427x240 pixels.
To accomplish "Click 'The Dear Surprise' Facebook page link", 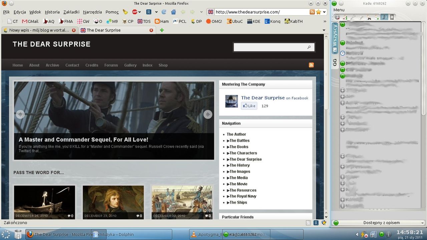I will (x=263, y=98).
